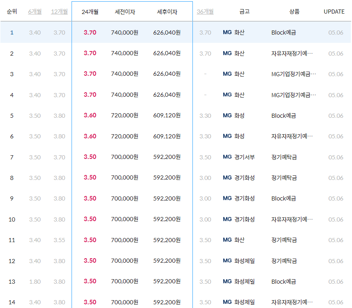Click the MG logo for 경기화성 in rank 8
The width and height of the screenshot is (352, 308).
(227, 178)
